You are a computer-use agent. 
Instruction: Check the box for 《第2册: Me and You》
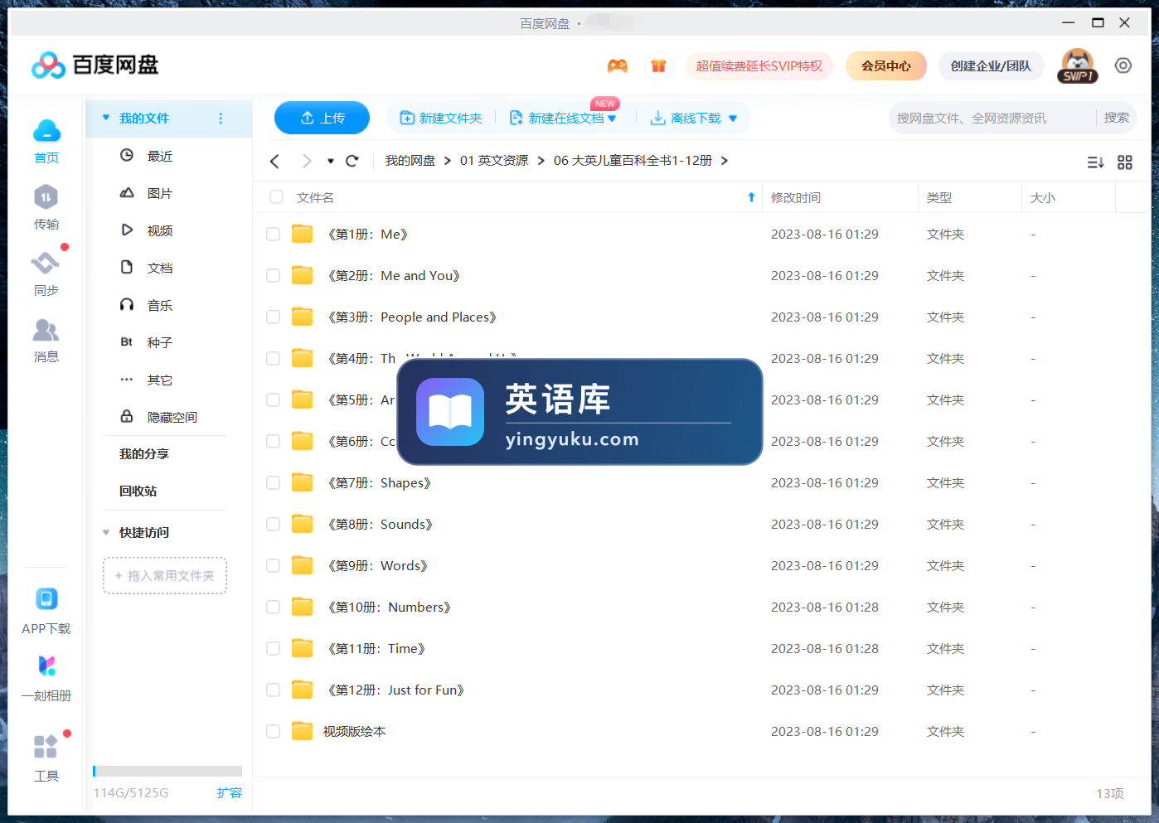tap(273, 276)
